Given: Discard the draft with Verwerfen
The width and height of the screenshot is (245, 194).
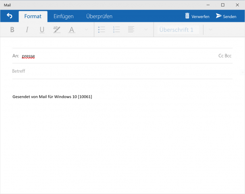Looking at the screenshot, I should click(x=197, y=16).
